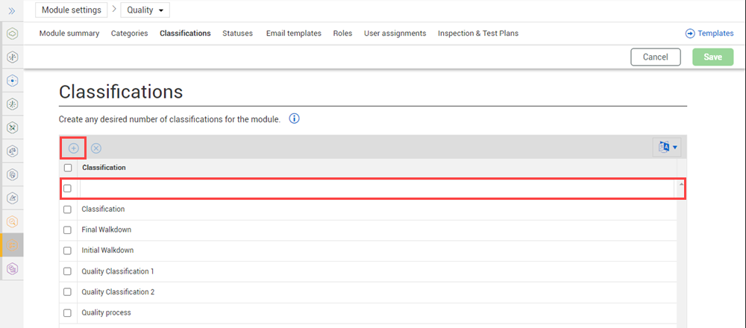Click the Cancel button
Image resolution: width=746 pixels, height=328 pixels.
tap(655, 57)
